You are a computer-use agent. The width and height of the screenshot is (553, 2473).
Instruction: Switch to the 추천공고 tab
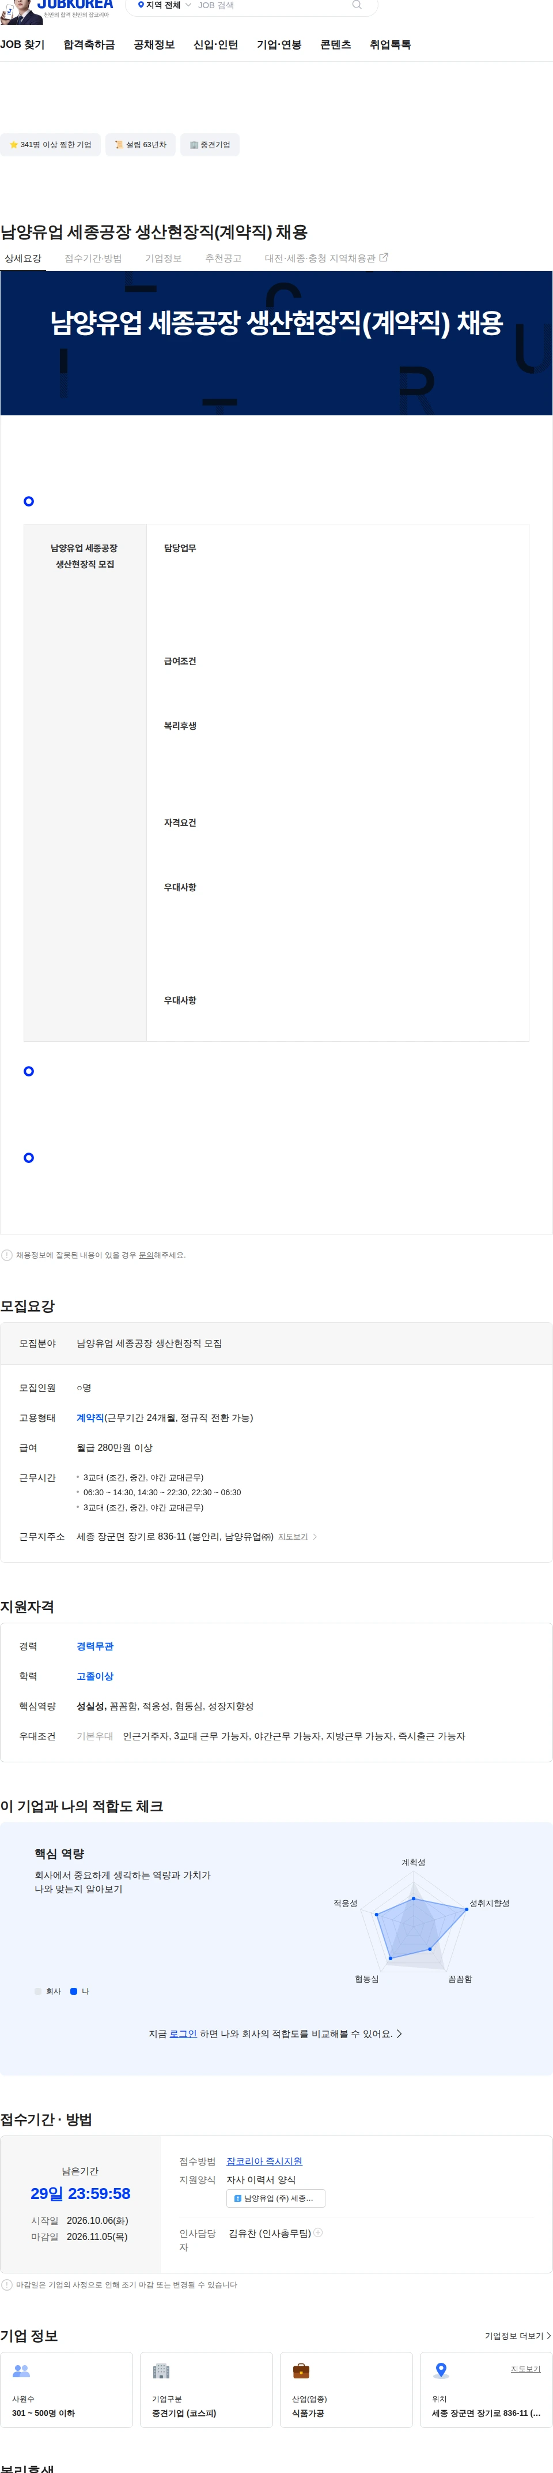coord(224,258)
